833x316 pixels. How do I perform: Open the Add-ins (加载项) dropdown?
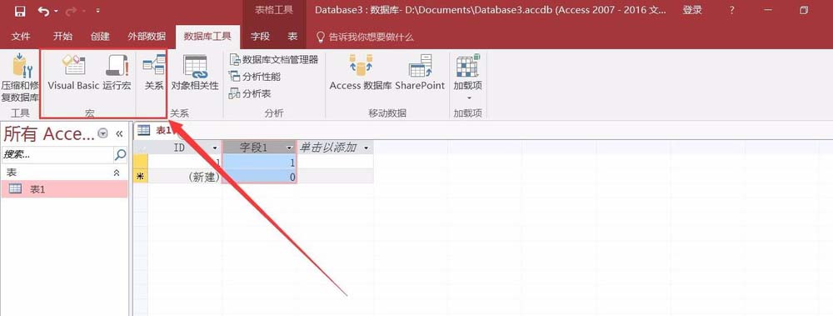click(468, 78)
